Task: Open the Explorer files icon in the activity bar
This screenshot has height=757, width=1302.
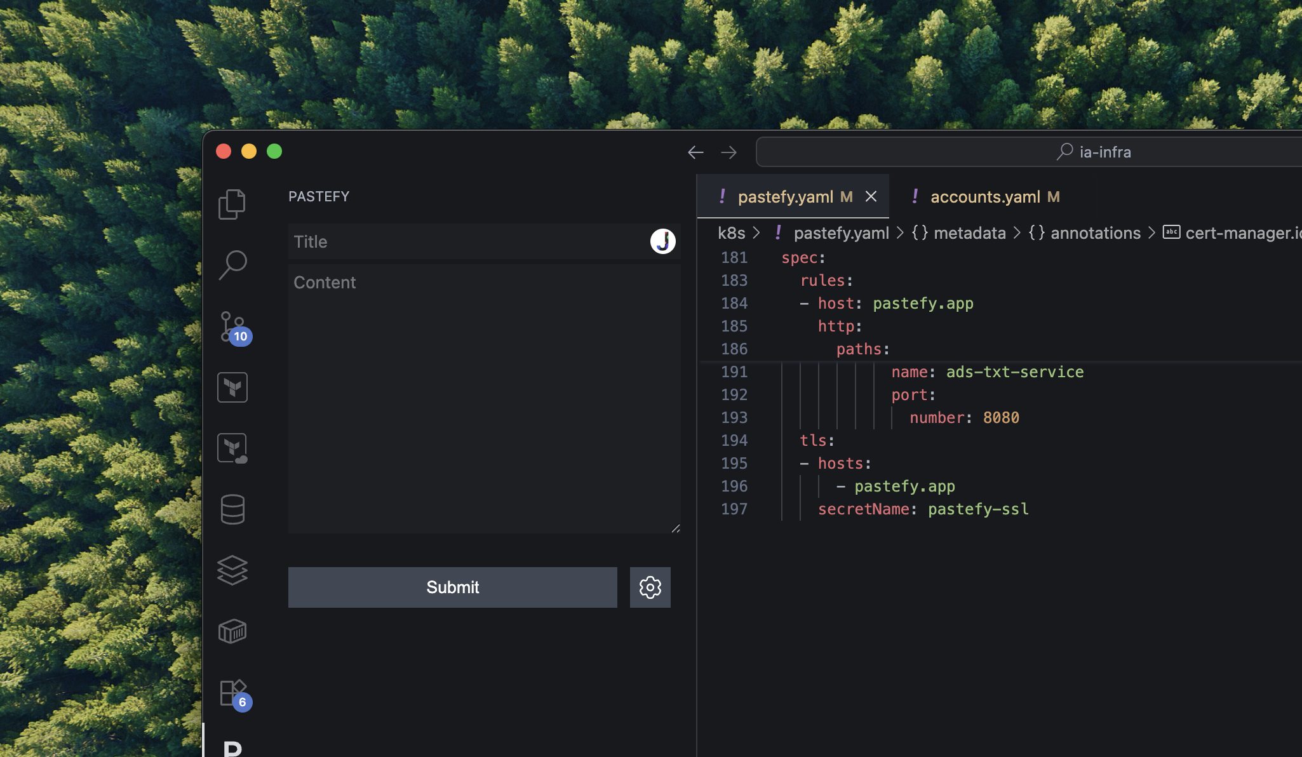Action: click(232, 204)
